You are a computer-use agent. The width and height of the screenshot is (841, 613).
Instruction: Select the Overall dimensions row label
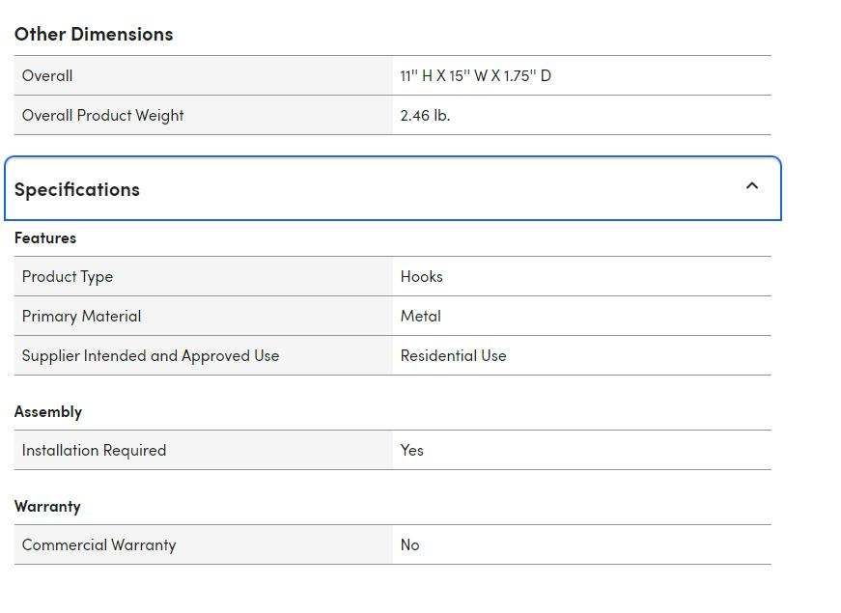pos(47,75)
